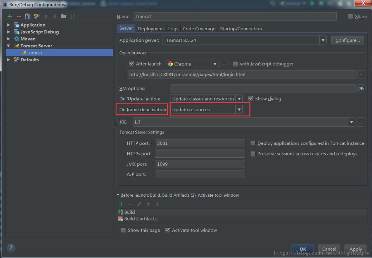The height and width of the screenshot is (258, 372).
Task: Click the expand VM options field icon
Action: tap(361, 88)
